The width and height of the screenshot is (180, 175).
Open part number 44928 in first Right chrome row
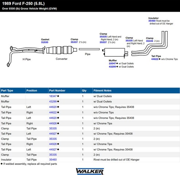click(53, 123)
